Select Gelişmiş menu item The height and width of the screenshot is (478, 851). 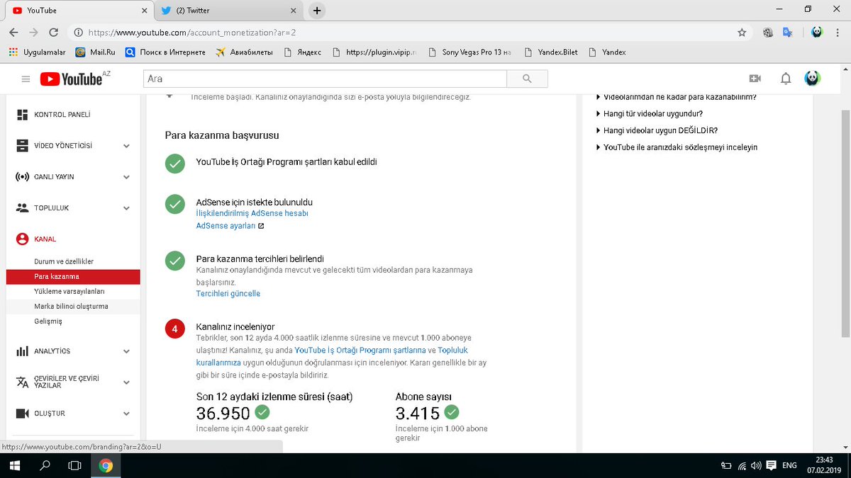(x=48, y=321)
